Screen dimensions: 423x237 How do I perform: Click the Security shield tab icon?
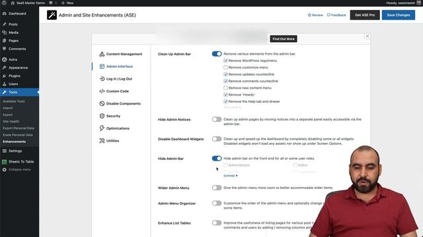(102, 116)
